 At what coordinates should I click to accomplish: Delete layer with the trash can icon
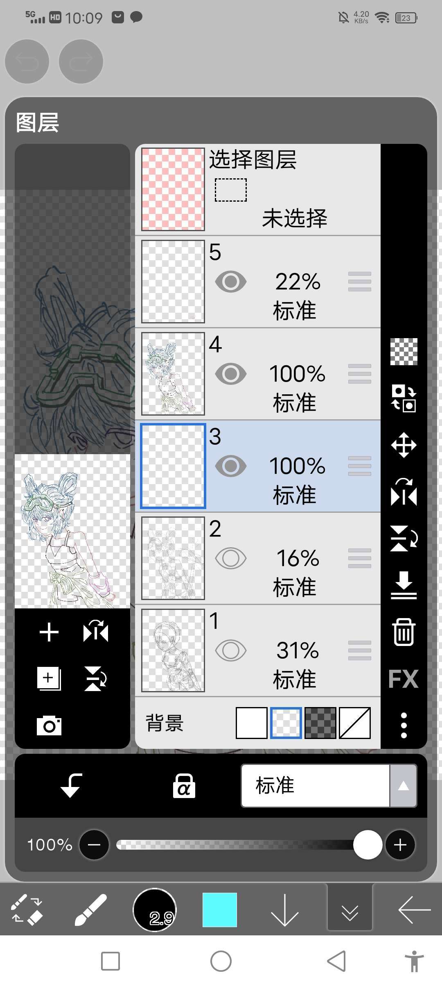click(x=404, y=632)
